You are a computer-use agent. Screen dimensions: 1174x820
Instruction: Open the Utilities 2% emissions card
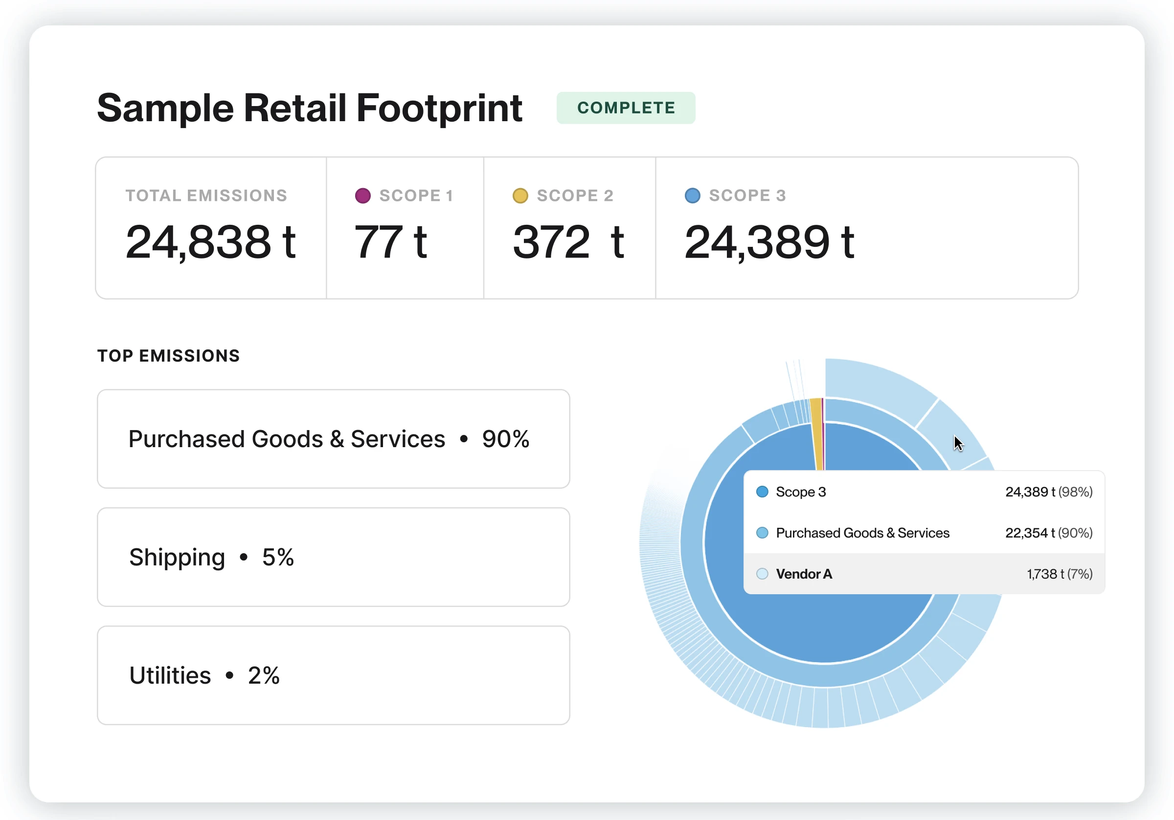click(x=334, y=675)
